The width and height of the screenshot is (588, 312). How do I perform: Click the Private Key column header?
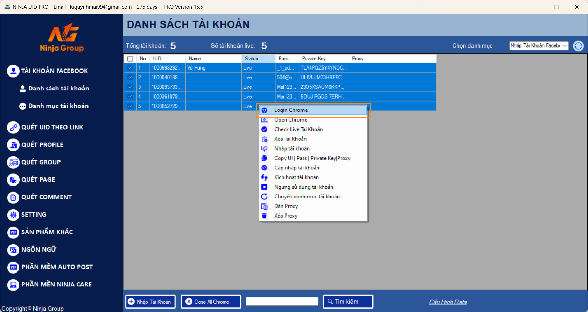[x=324, y=59]
